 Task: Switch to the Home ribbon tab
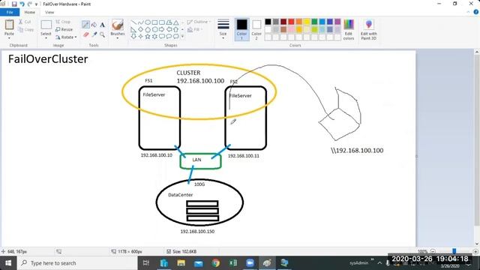pos(30,12)
